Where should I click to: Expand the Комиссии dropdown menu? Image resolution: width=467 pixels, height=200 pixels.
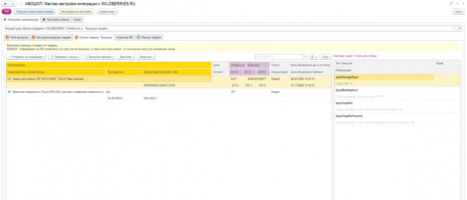click(x=147, y=57)
